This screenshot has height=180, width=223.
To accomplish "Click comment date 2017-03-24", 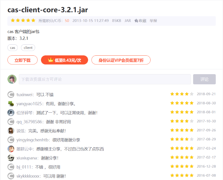I will coord(206,148).
